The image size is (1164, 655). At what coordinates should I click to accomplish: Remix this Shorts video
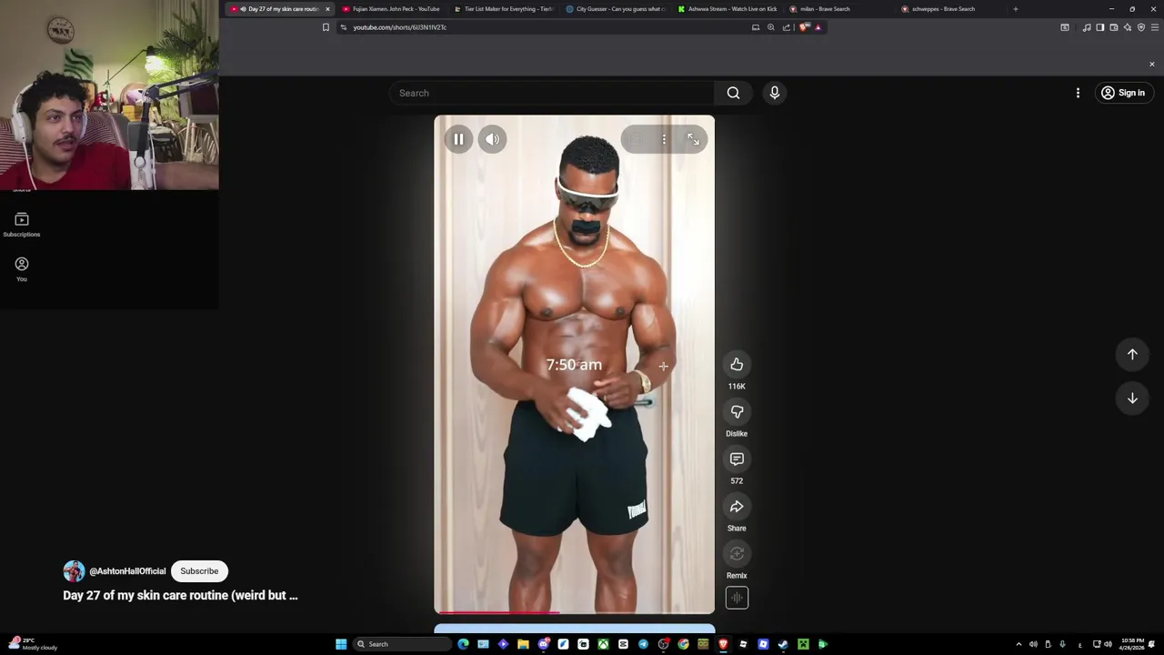click(x=737, y=554)
